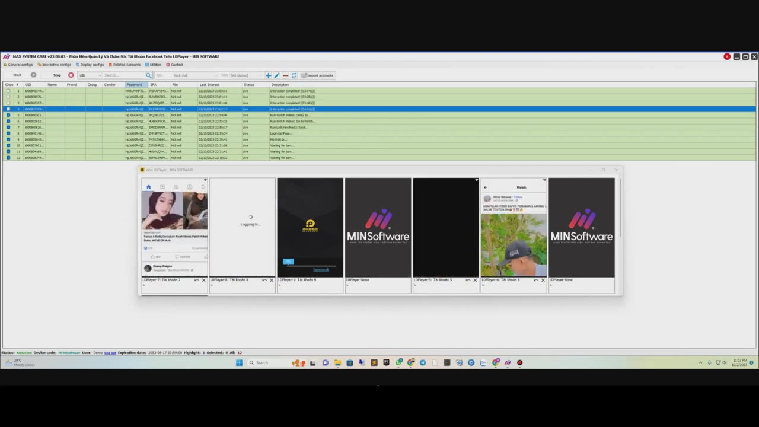
Task: Open the Filter [All status] dropdown
Action: [247, 75]
